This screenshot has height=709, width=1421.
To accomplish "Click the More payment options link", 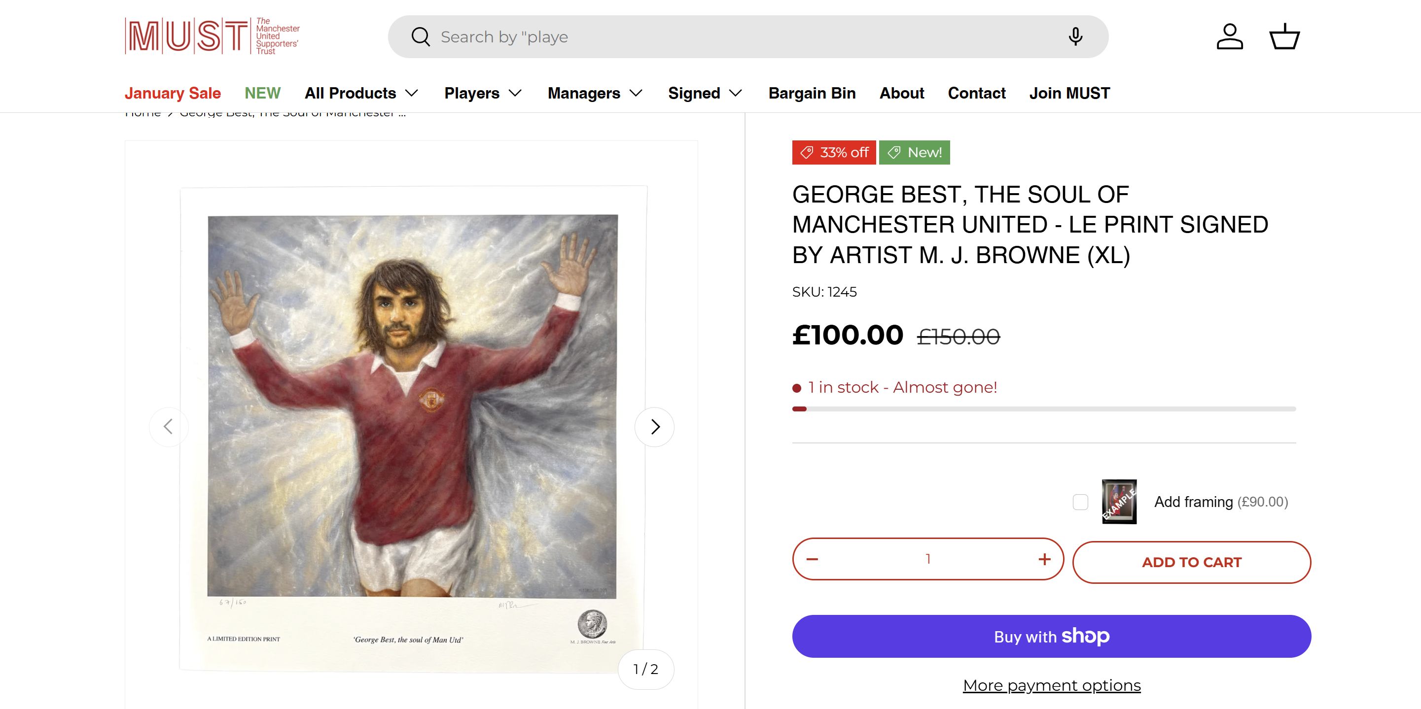I will click(x=1051, y=685).
